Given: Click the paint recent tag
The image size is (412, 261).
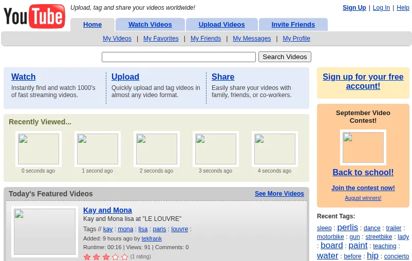Looking at the screenshot, I should (358, 245).
